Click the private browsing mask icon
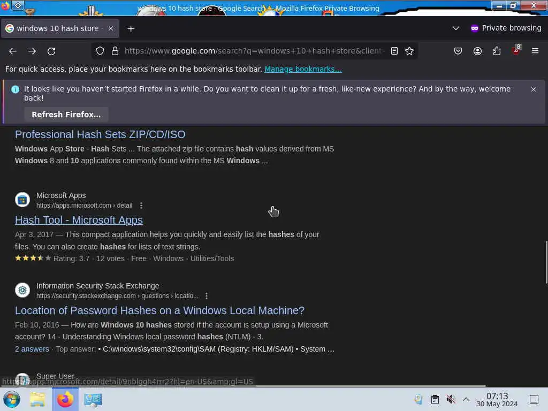Screen dimensions: 548x411 (x=474, y=28)
